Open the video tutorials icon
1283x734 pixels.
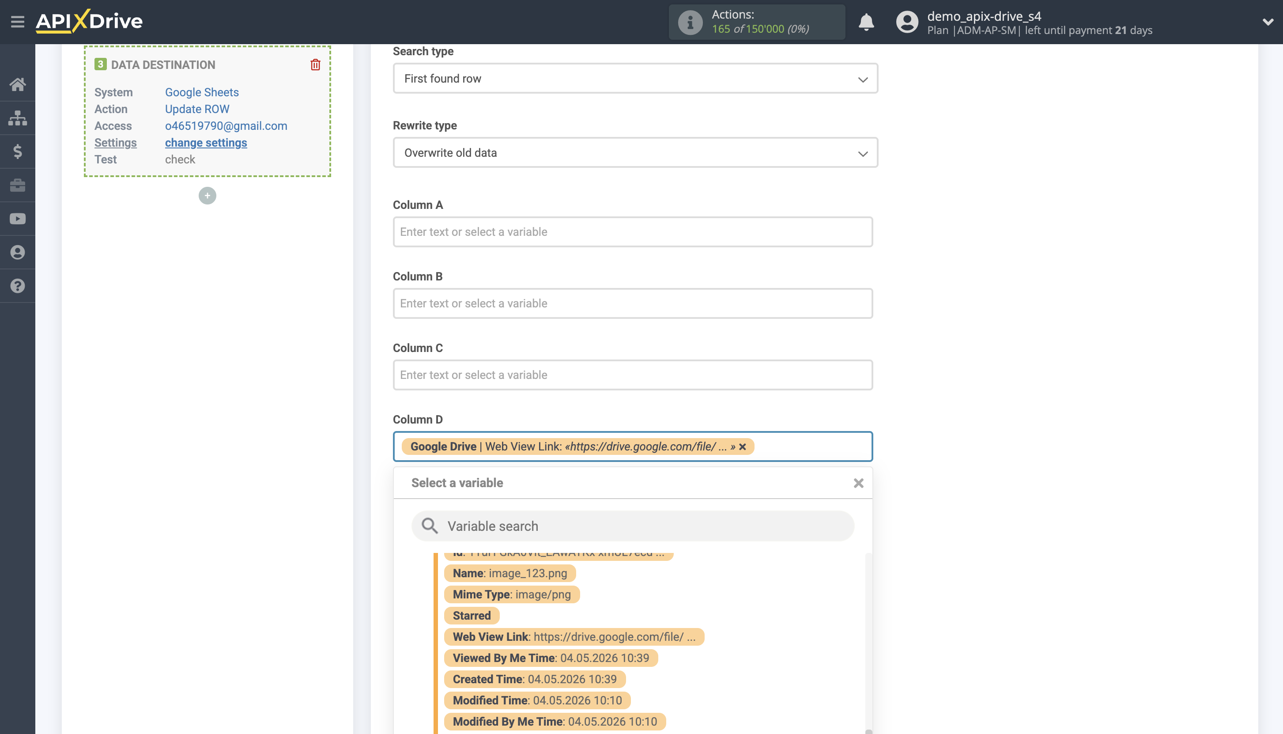coord(18,219)
